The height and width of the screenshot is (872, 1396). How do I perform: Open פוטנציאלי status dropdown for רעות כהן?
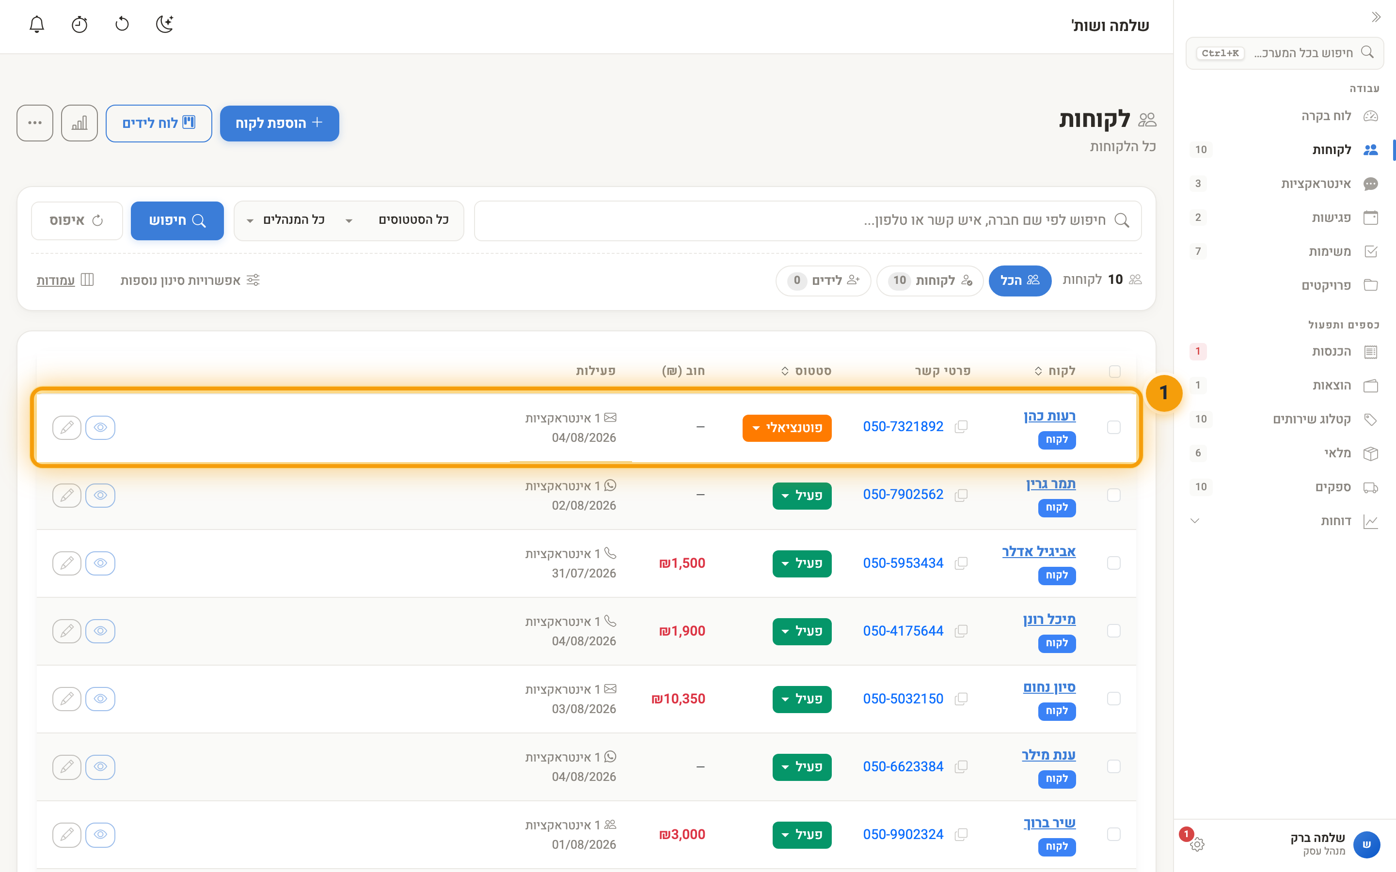point(787,428)
